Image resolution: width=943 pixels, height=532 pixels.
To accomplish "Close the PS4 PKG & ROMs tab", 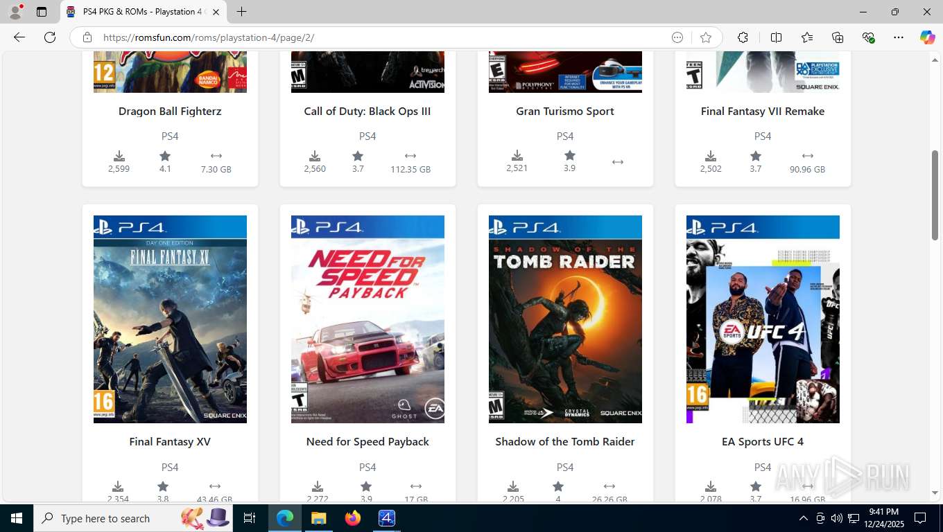I will 216,12.
